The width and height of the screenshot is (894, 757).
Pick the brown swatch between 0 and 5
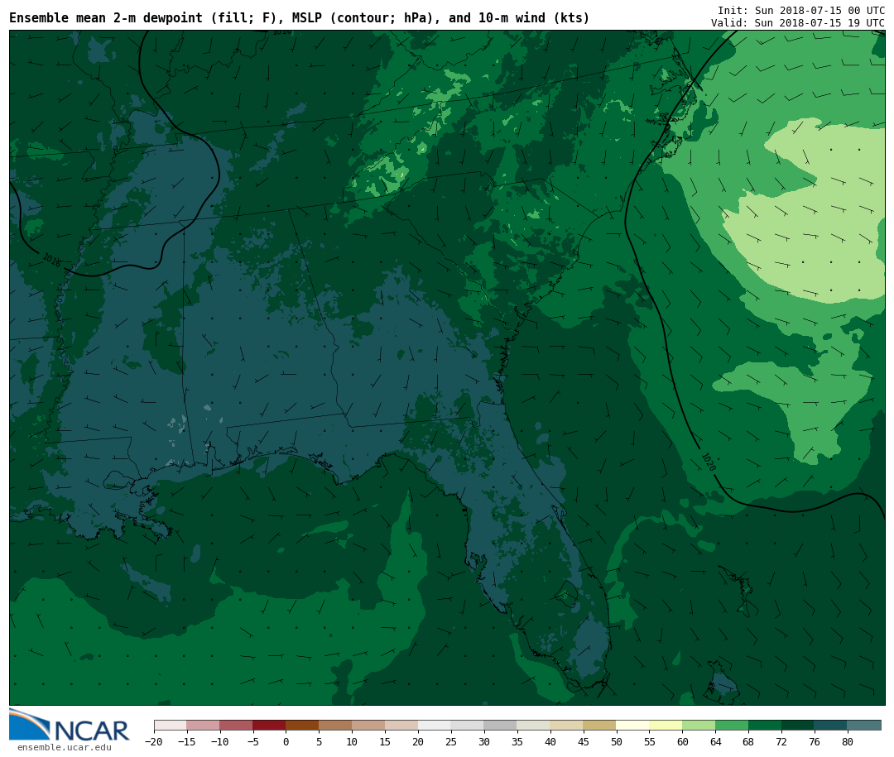[302, 725]
